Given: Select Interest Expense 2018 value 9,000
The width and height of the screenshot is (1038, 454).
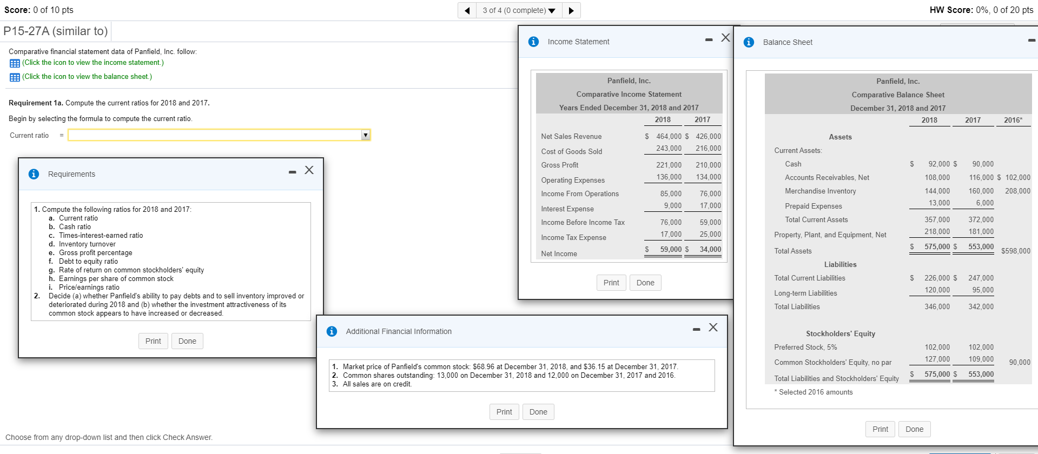Looking at the screenshot, I should 673,205.
